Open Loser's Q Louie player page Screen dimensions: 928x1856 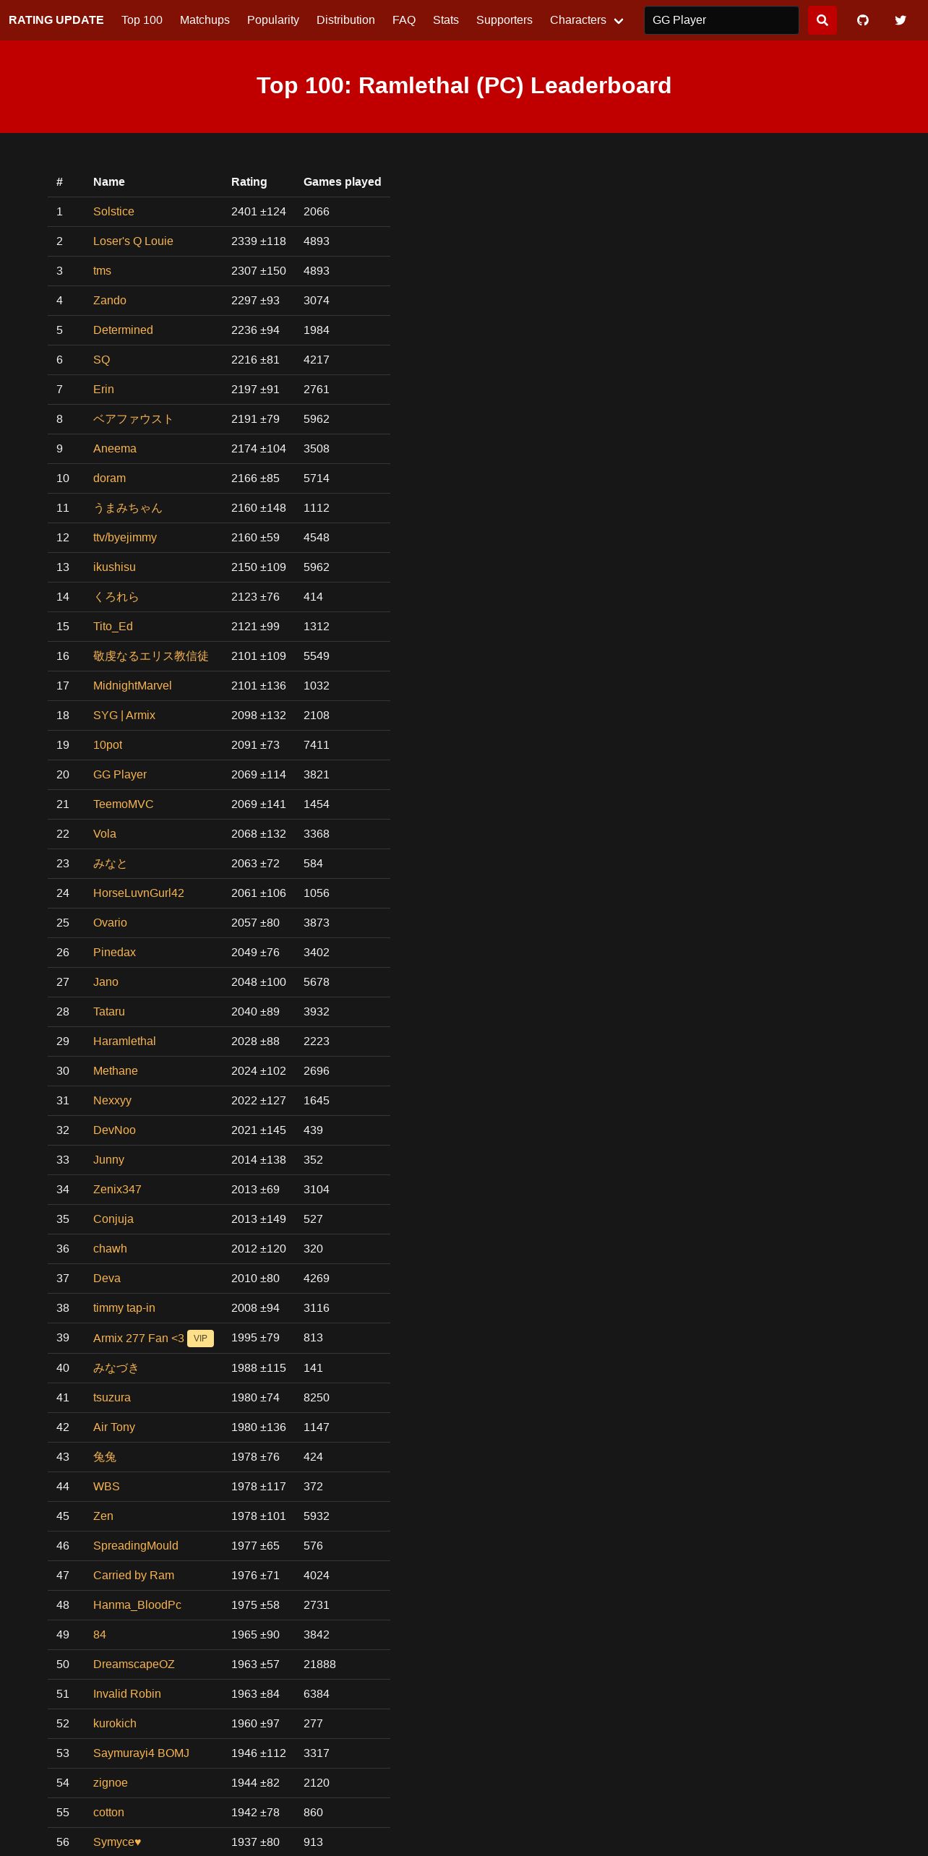(133, 241)
